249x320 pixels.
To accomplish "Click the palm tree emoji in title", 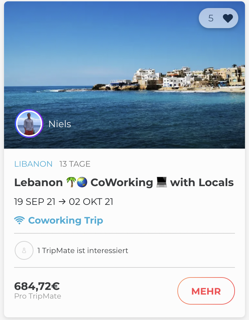I will click(x=71, y=182).
